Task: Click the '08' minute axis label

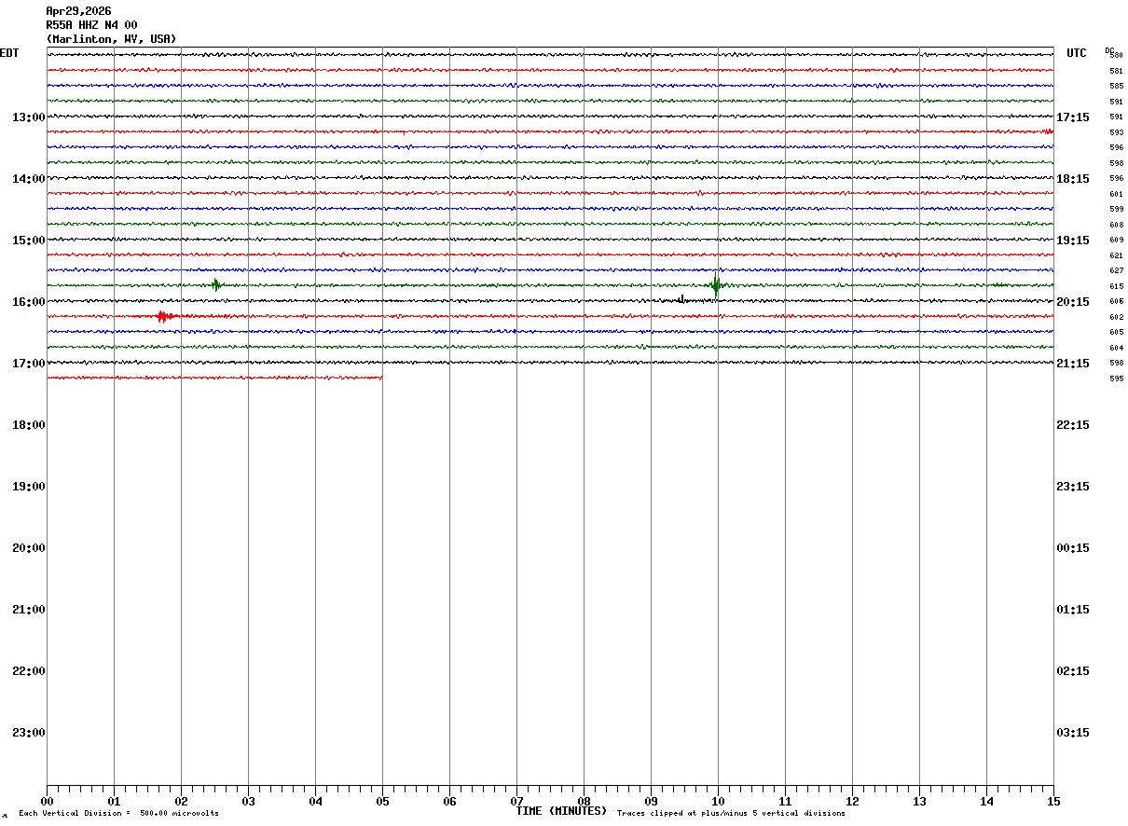Action: pyautogui.click(x=584, y=802)
